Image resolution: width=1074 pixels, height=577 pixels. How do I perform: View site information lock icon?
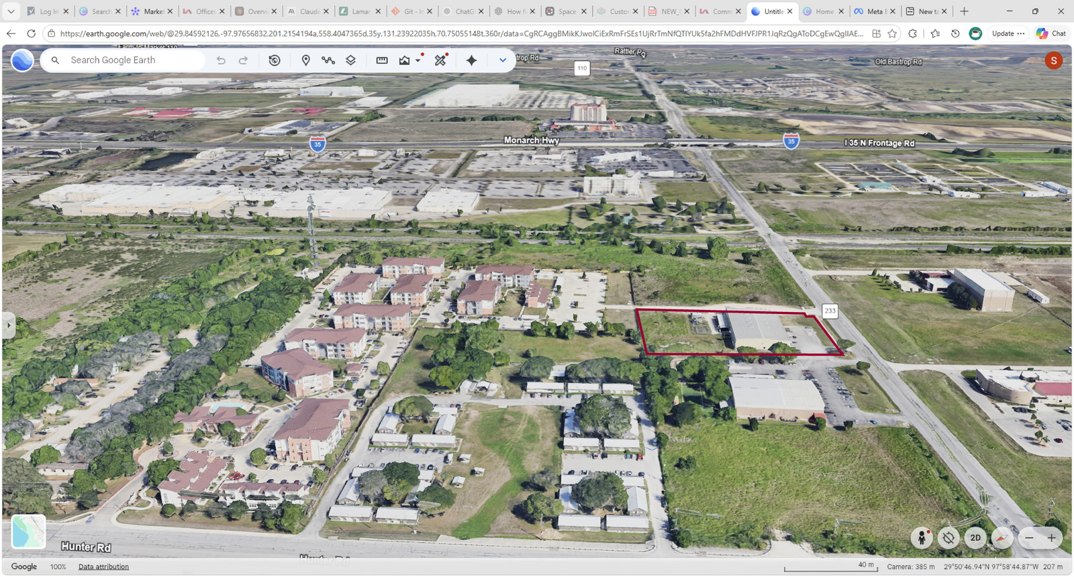tap(51, 34)
